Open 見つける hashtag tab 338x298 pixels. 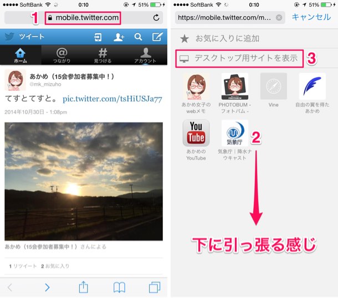click(x=103, y=55)
